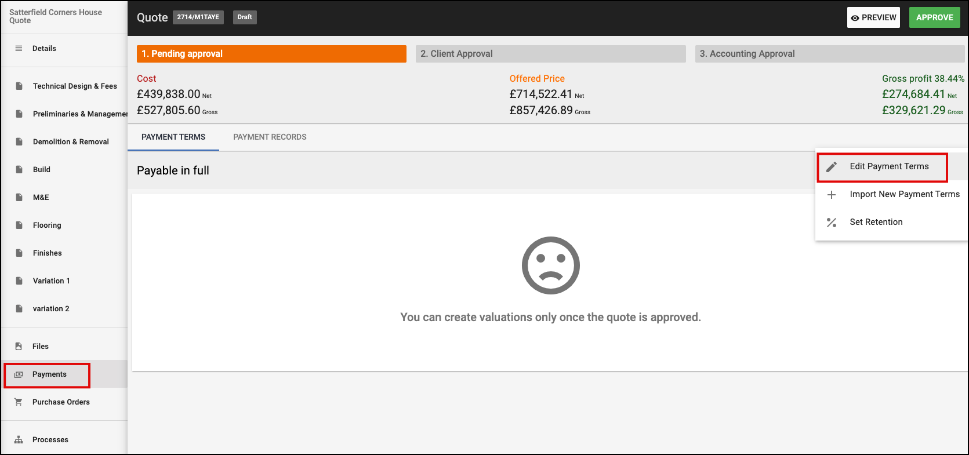Click the eye icon in the Preview button
Screen dimensions: 969x455
tap(855, 18)
